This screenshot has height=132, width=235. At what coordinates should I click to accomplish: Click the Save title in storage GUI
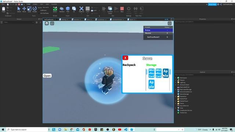(148, 59)
